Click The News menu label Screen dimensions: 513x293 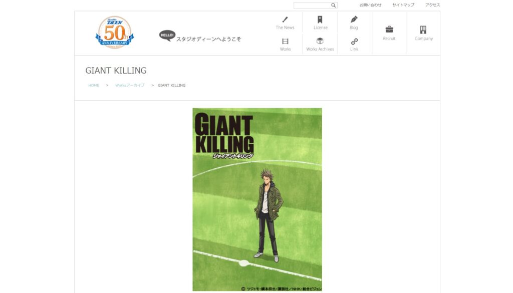(285, 28)
